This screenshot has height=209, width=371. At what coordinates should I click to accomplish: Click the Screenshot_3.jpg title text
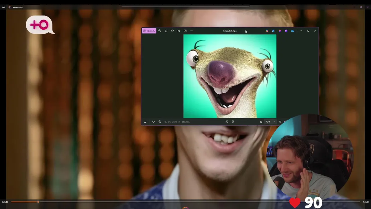230,31
